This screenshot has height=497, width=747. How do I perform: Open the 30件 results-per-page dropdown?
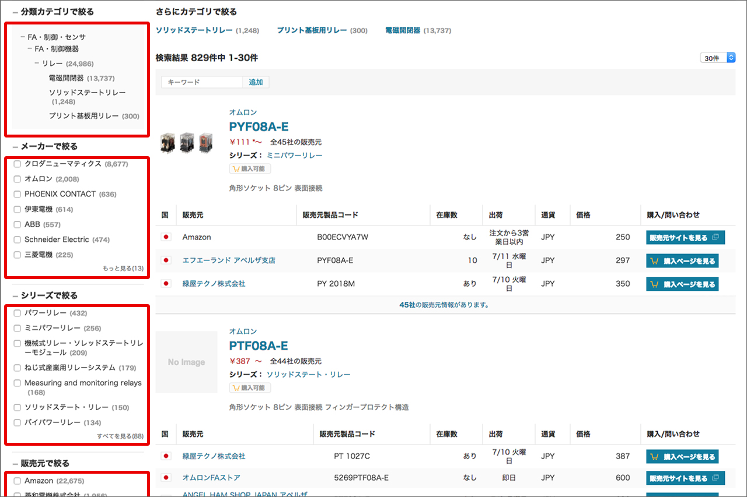point(718,58)
